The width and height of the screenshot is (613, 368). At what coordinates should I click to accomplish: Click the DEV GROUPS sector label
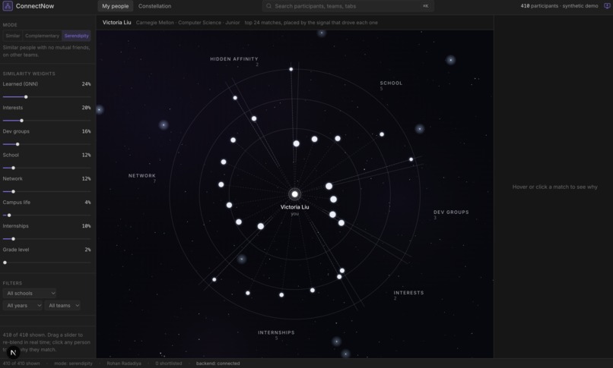click(451, 212)
